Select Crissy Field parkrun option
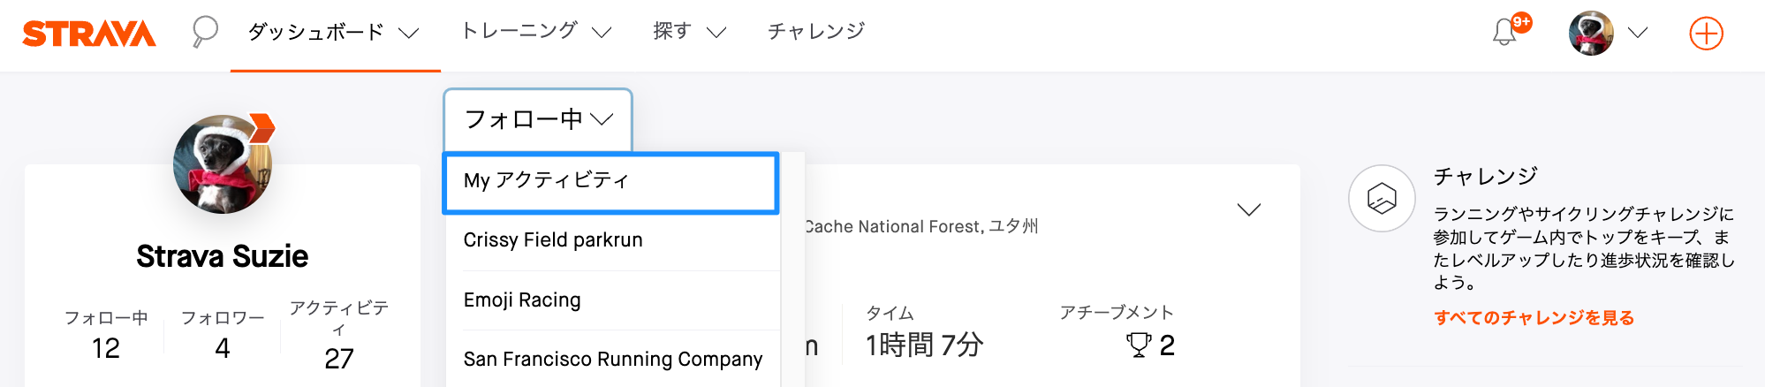This screenshot has height=387, width=1765. pos(613,240)
